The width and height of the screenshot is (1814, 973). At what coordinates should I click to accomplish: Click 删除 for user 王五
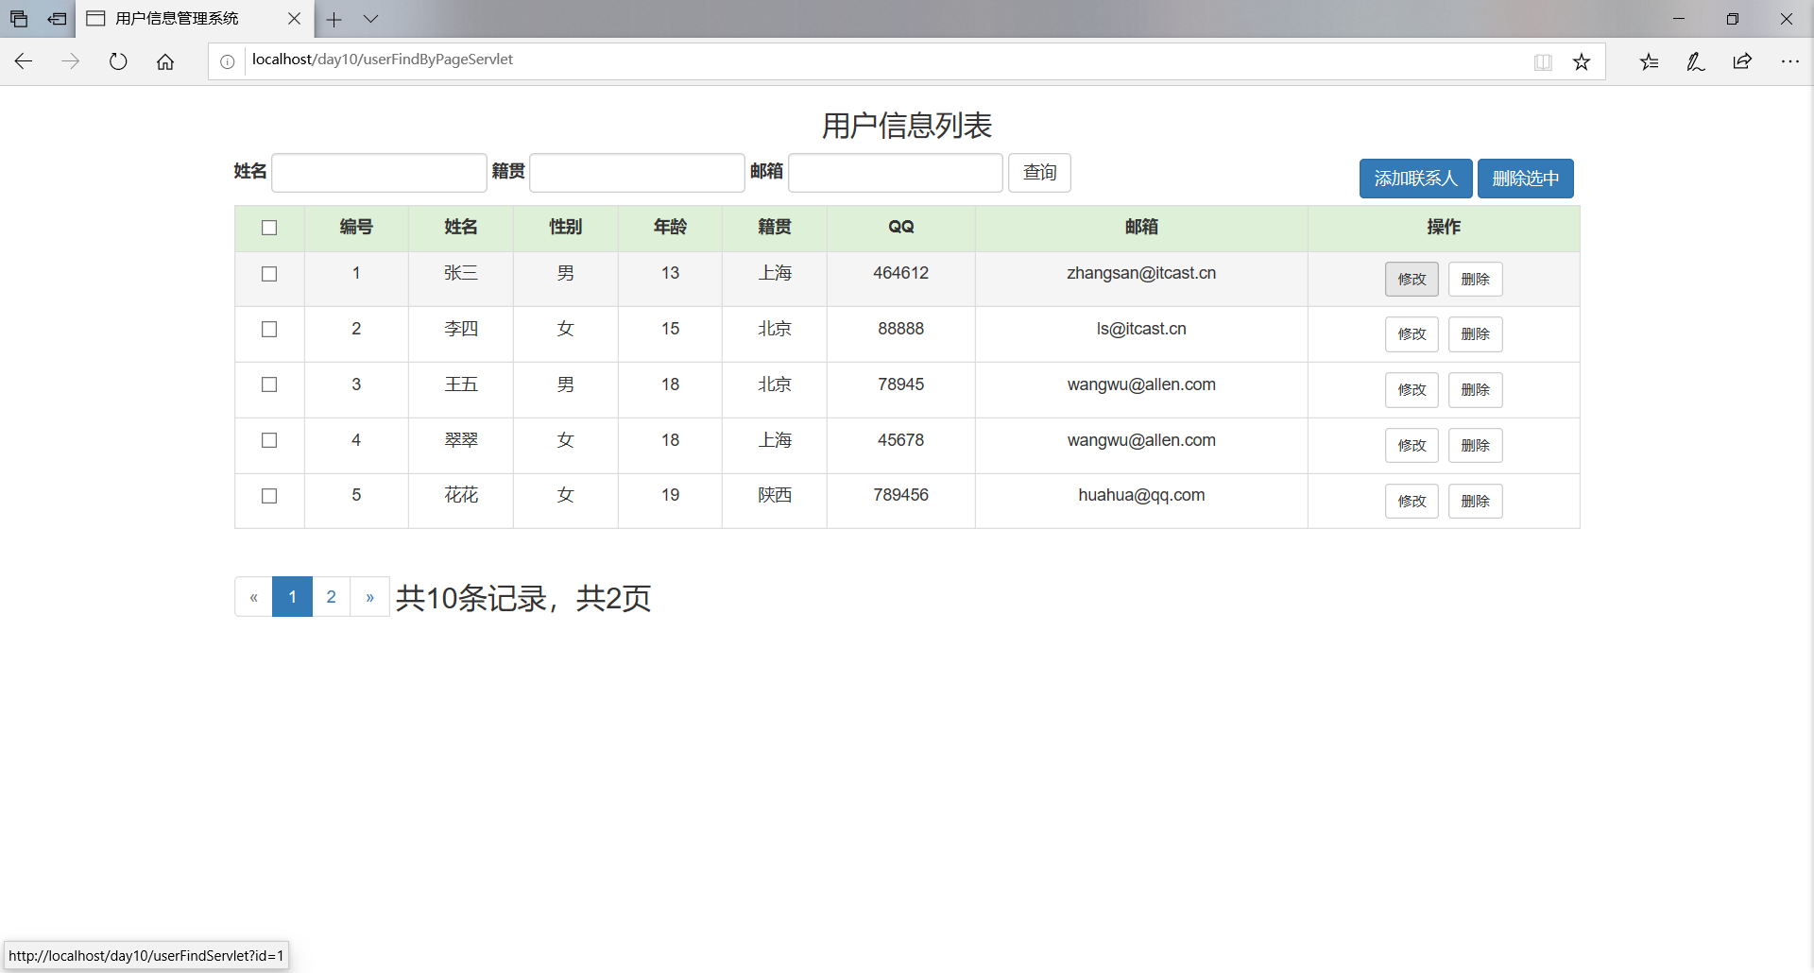point(1475,390)
